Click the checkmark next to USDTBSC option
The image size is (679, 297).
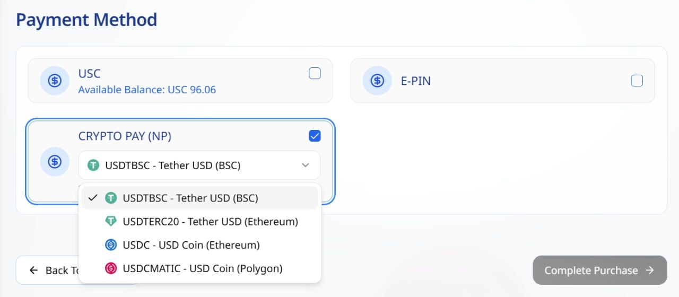click(93, 198)
